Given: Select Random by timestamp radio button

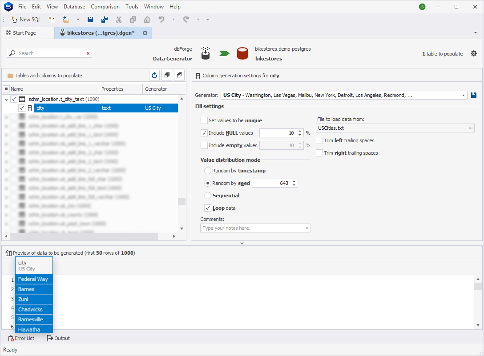Looking at the screenshot, I should click(x=208, y=171).
